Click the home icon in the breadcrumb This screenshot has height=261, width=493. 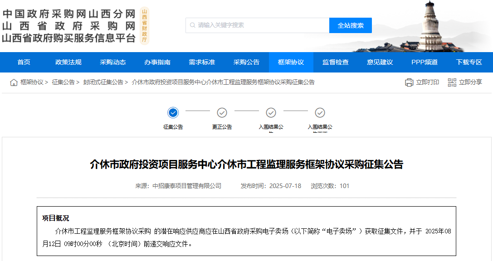[15, 82]
